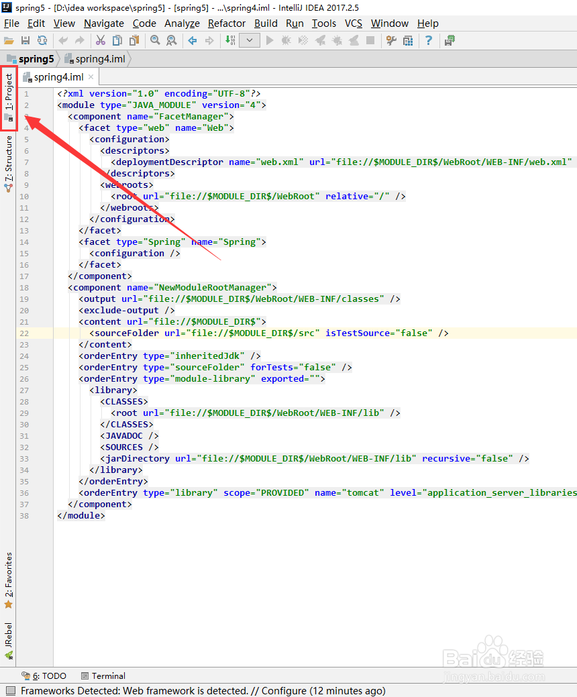Open the Code menu
The height and width of the screenshot is (697, 577).
coord(144,23)
